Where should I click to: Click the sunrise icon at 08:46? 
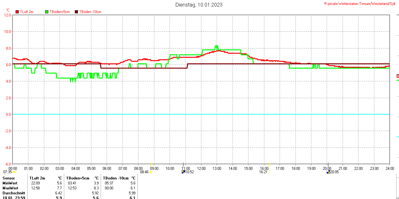151,172
